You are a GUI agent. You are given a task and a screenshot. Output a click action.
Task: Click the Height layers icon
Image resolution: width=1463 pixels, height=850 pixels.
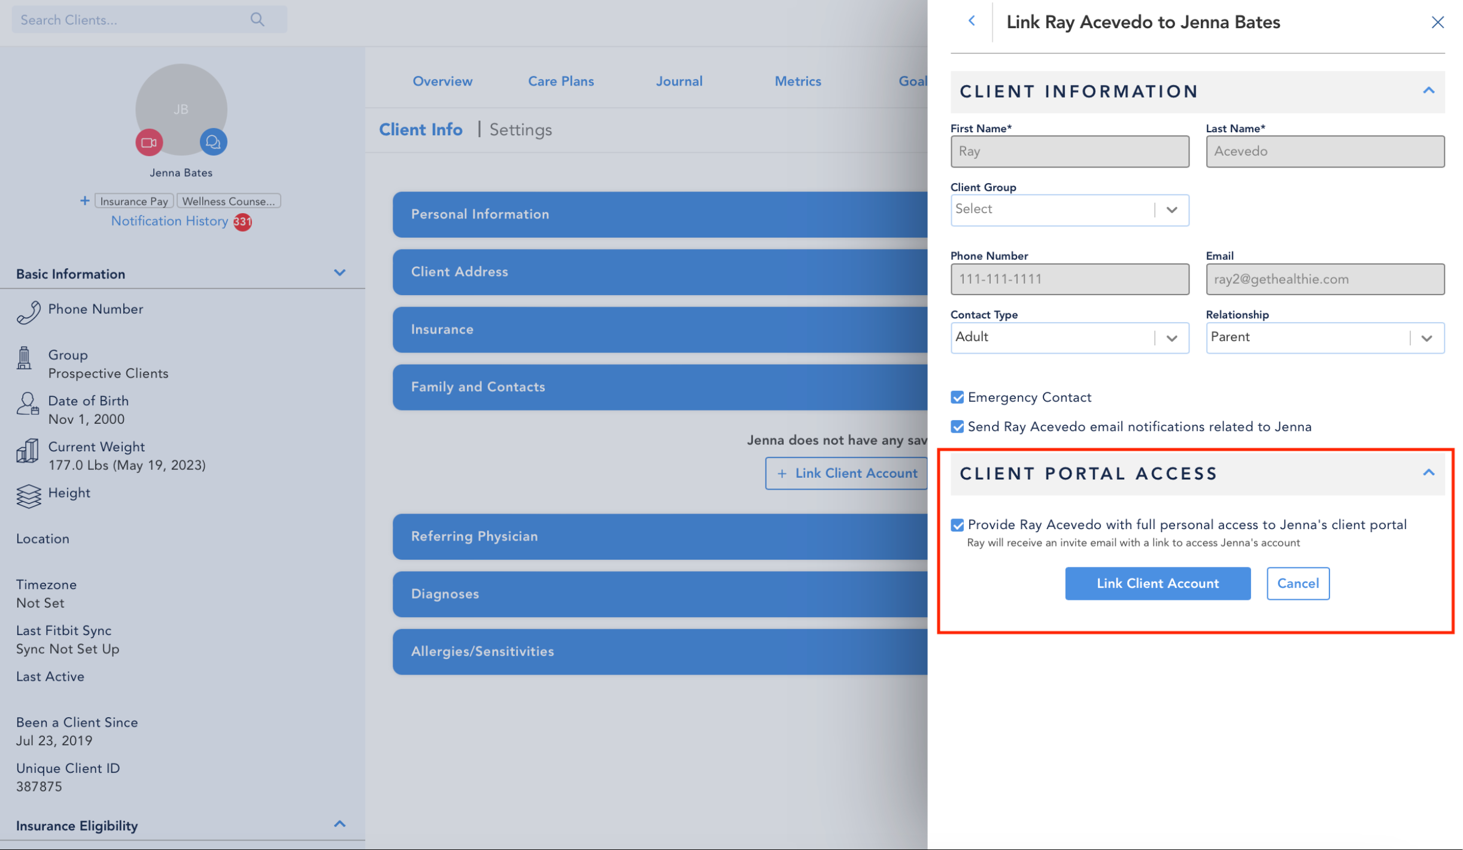click(28, 496)
